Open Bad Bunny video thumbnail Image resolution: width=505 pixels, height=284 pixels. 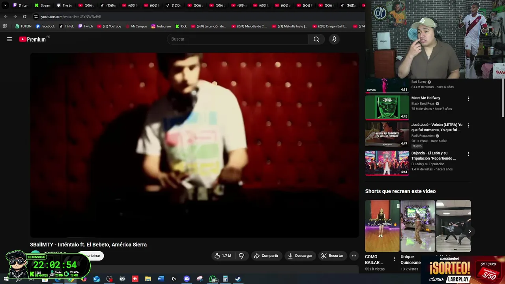coord(387,86)
